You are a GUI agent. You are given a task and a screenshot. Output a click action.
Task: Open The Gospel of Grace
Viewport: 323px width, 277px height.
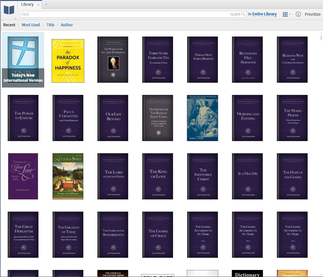pos(158,235)
